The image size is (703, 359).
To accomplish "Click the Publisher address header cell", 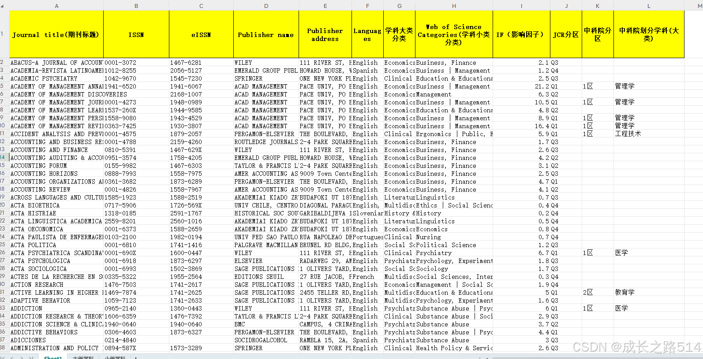I will pos(325,34).
